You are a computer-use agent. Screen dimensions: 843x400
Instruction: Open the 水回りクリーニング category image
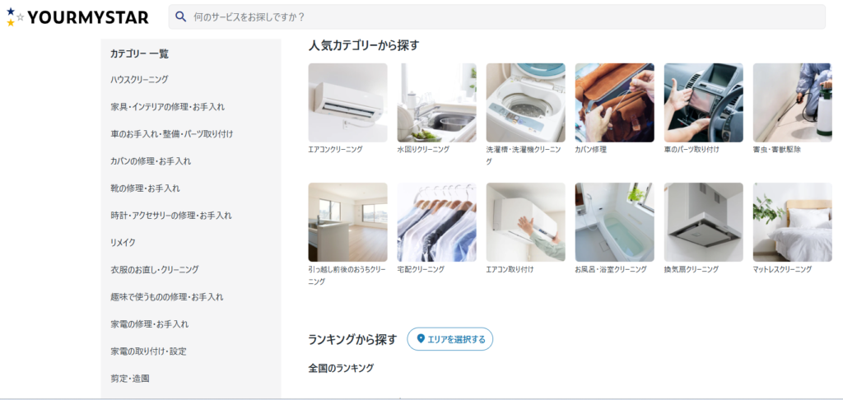tap(436, 103)
